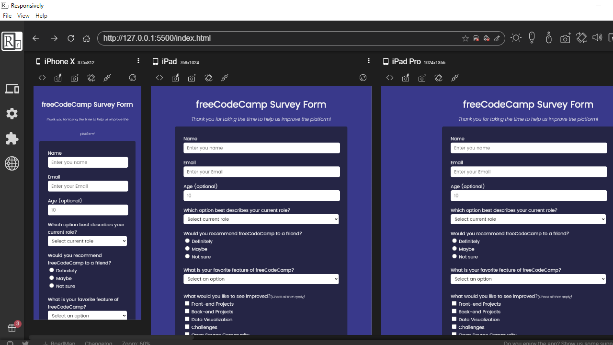Open the extensions puzzle icon in sidebar
This screenshot has height=345, width=613.
(11, 138)
